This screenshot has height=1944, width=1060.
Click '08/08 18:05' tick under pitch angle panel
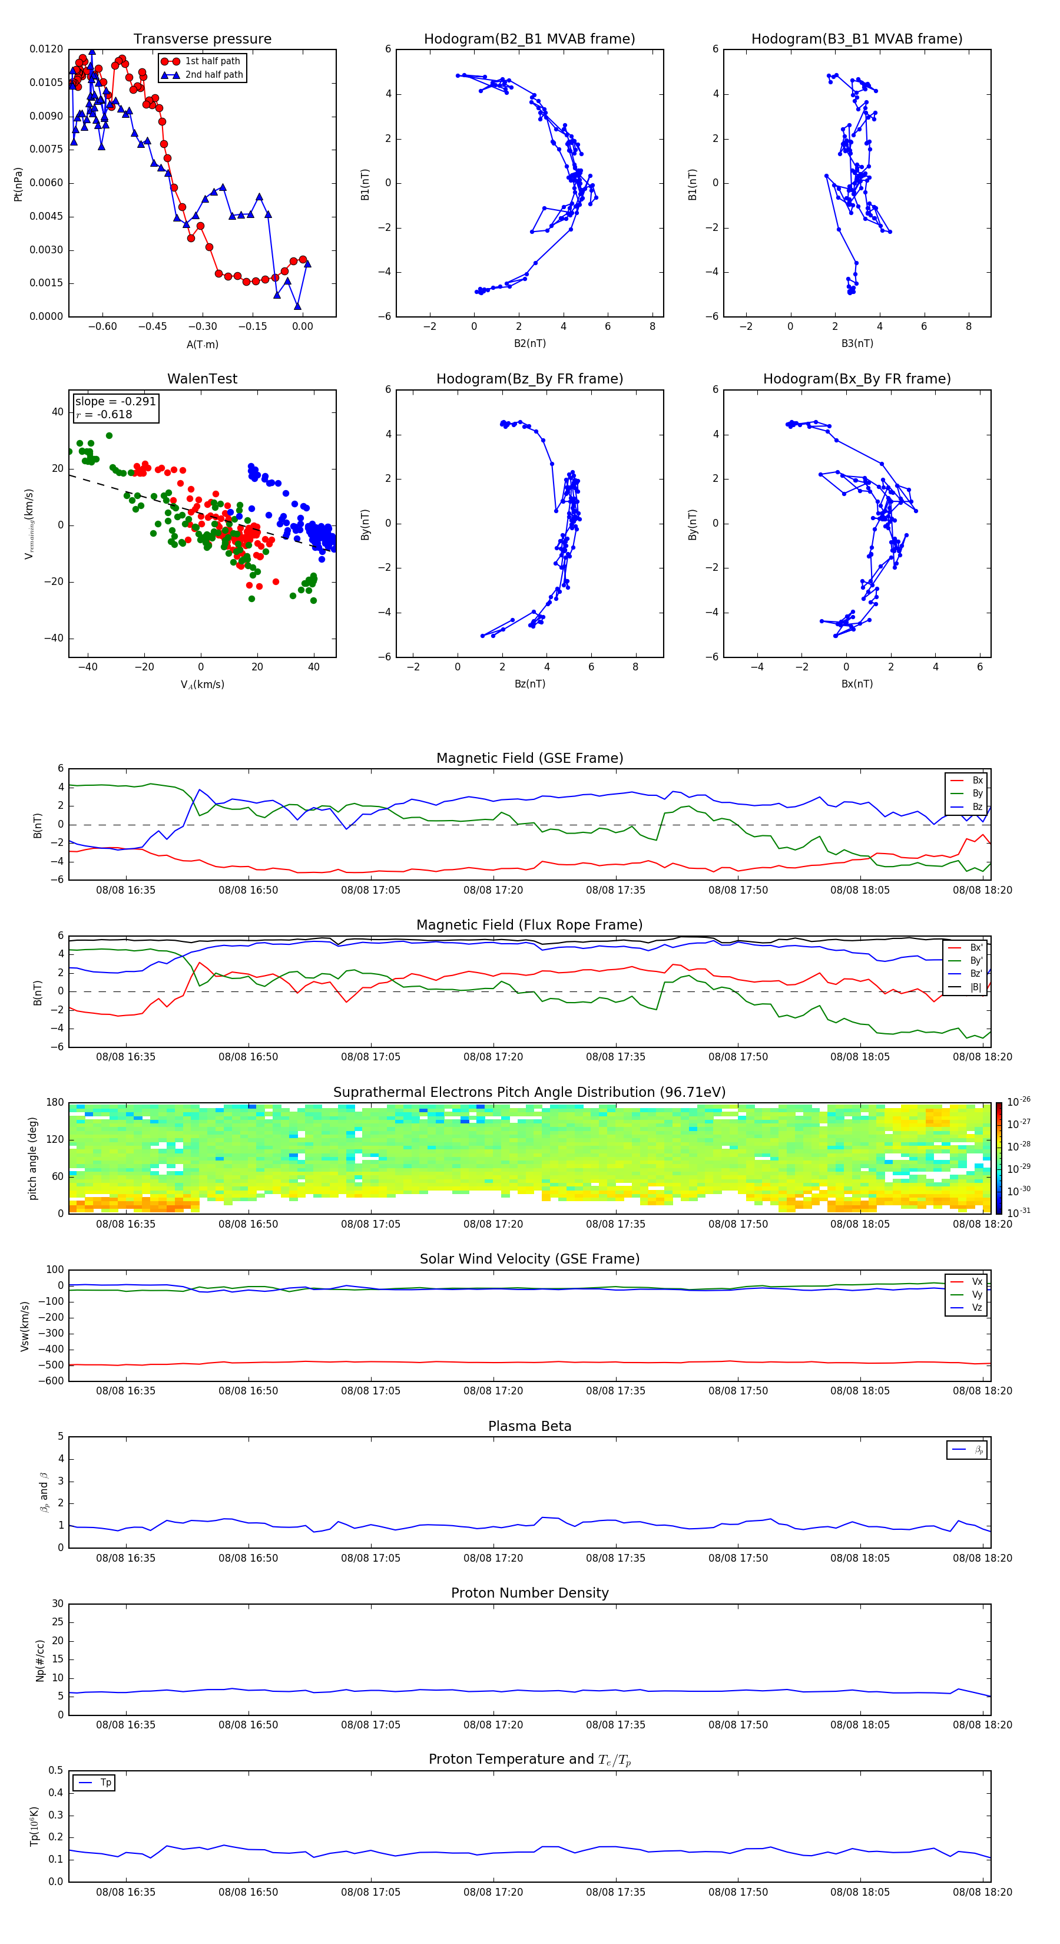860,1224
